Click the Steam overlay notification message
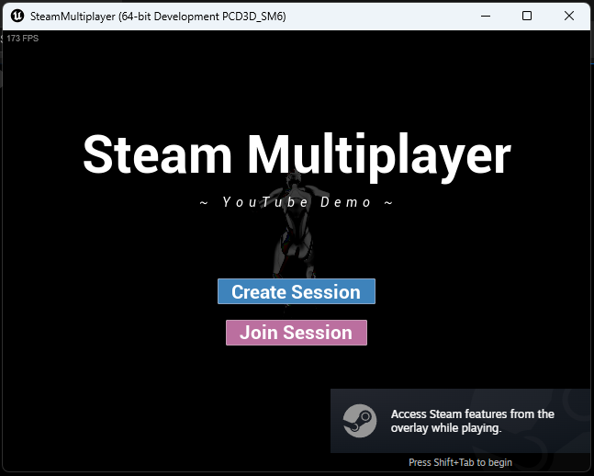 point(473,421)
